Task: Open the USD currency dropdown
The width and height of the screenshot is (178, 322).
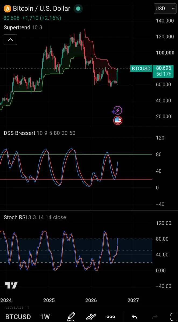Action: pyautogui.click(x=165, y=9)
